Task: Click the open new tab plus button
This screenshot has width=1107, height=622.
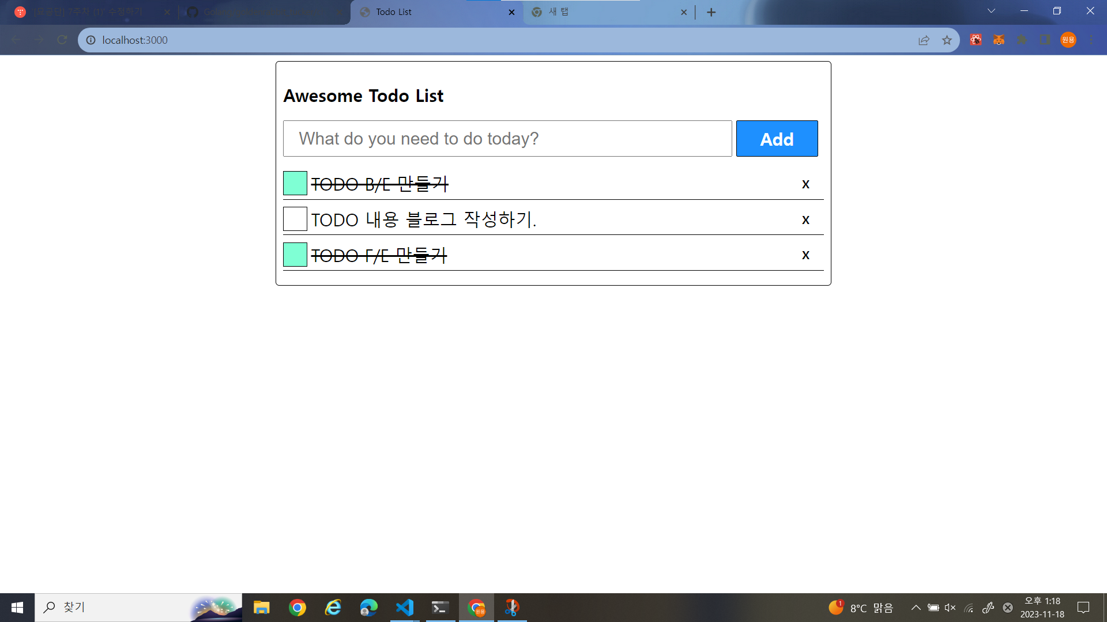Action: tap(711, 12)
